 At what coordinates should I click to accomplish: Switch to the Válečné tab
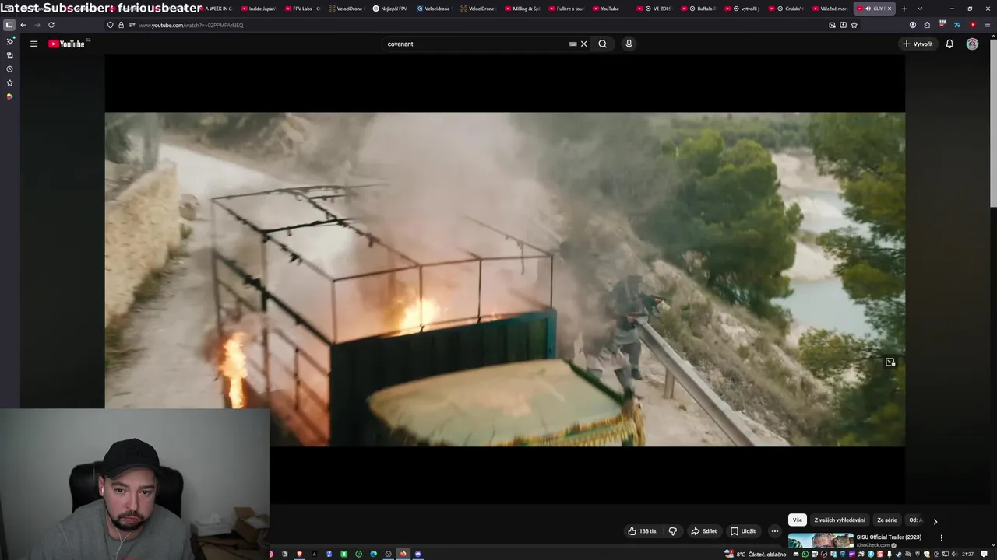830,9
